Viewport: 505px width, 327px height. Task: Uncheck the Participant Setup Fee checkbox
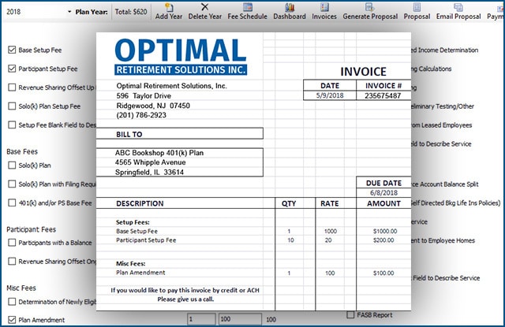coord(12,69)
